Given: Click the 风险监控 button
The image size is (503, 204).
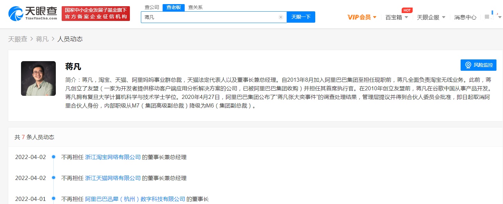Looking at the screenshot, I should (479, 65).
